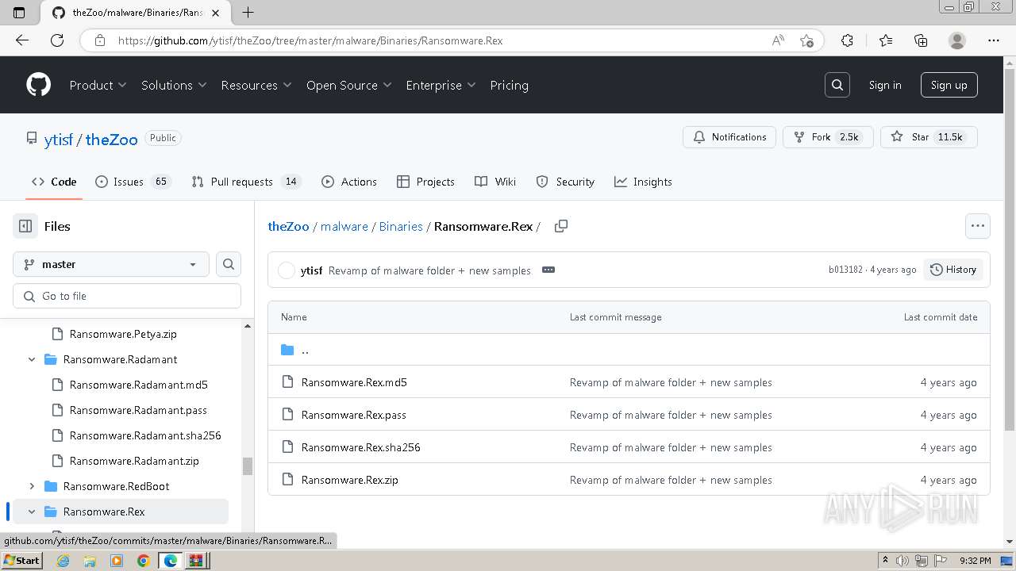Image resolution: width=1016 pixels, height=571 pixels.
Task: Copy path using the copy icon
Action: point(560,226)
